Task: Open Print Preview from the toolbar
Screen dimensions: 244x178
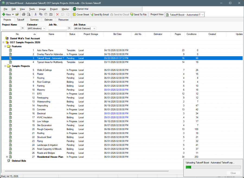Action: coord(29,14)
